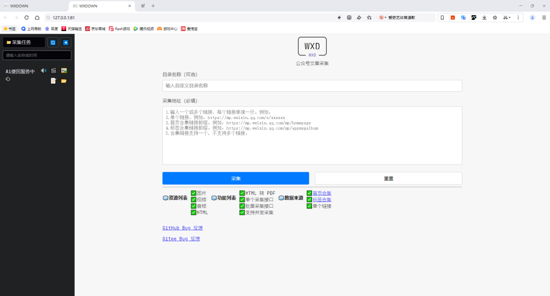Focus the sidebar name or time search box

point(37,55)
